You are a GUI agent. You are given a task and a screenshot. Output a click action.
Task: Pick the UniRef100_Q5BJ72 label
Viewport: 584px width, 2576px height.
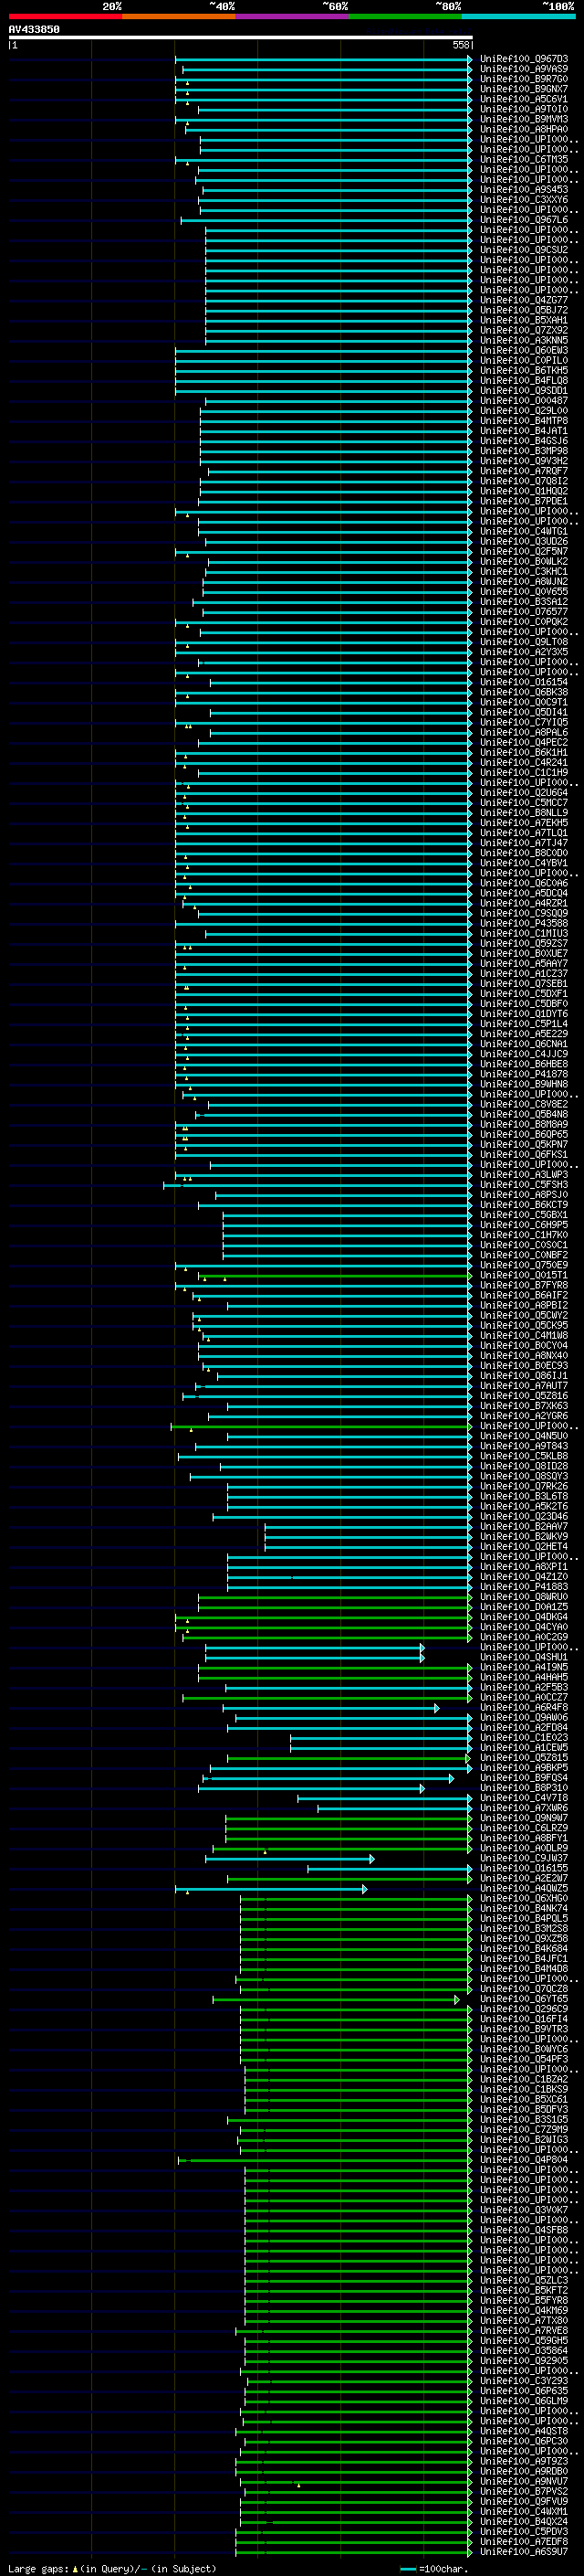[524, 310]
